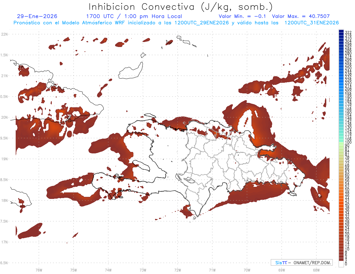This screenshot has width=355, height=274.
Task: Click the '60' colorbar label
Action: [347, 175]
